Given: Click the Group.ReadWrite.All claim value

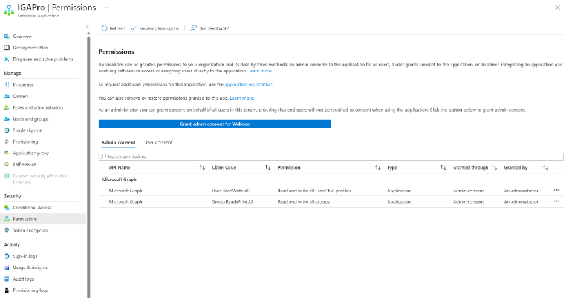Looking at the screenshot, I should tap(232, 202).
